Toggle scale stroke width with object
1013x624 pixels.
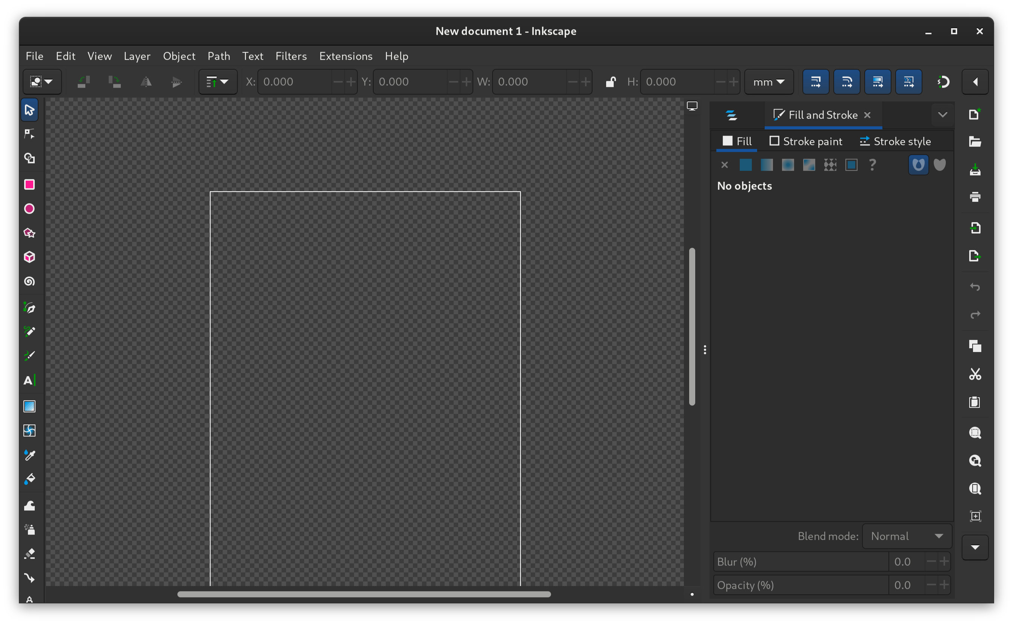pyautogui.click(x=815, y=82)
